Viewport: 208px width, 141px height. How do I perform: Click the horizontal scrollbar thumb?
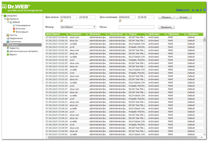[x=123, y=137]
